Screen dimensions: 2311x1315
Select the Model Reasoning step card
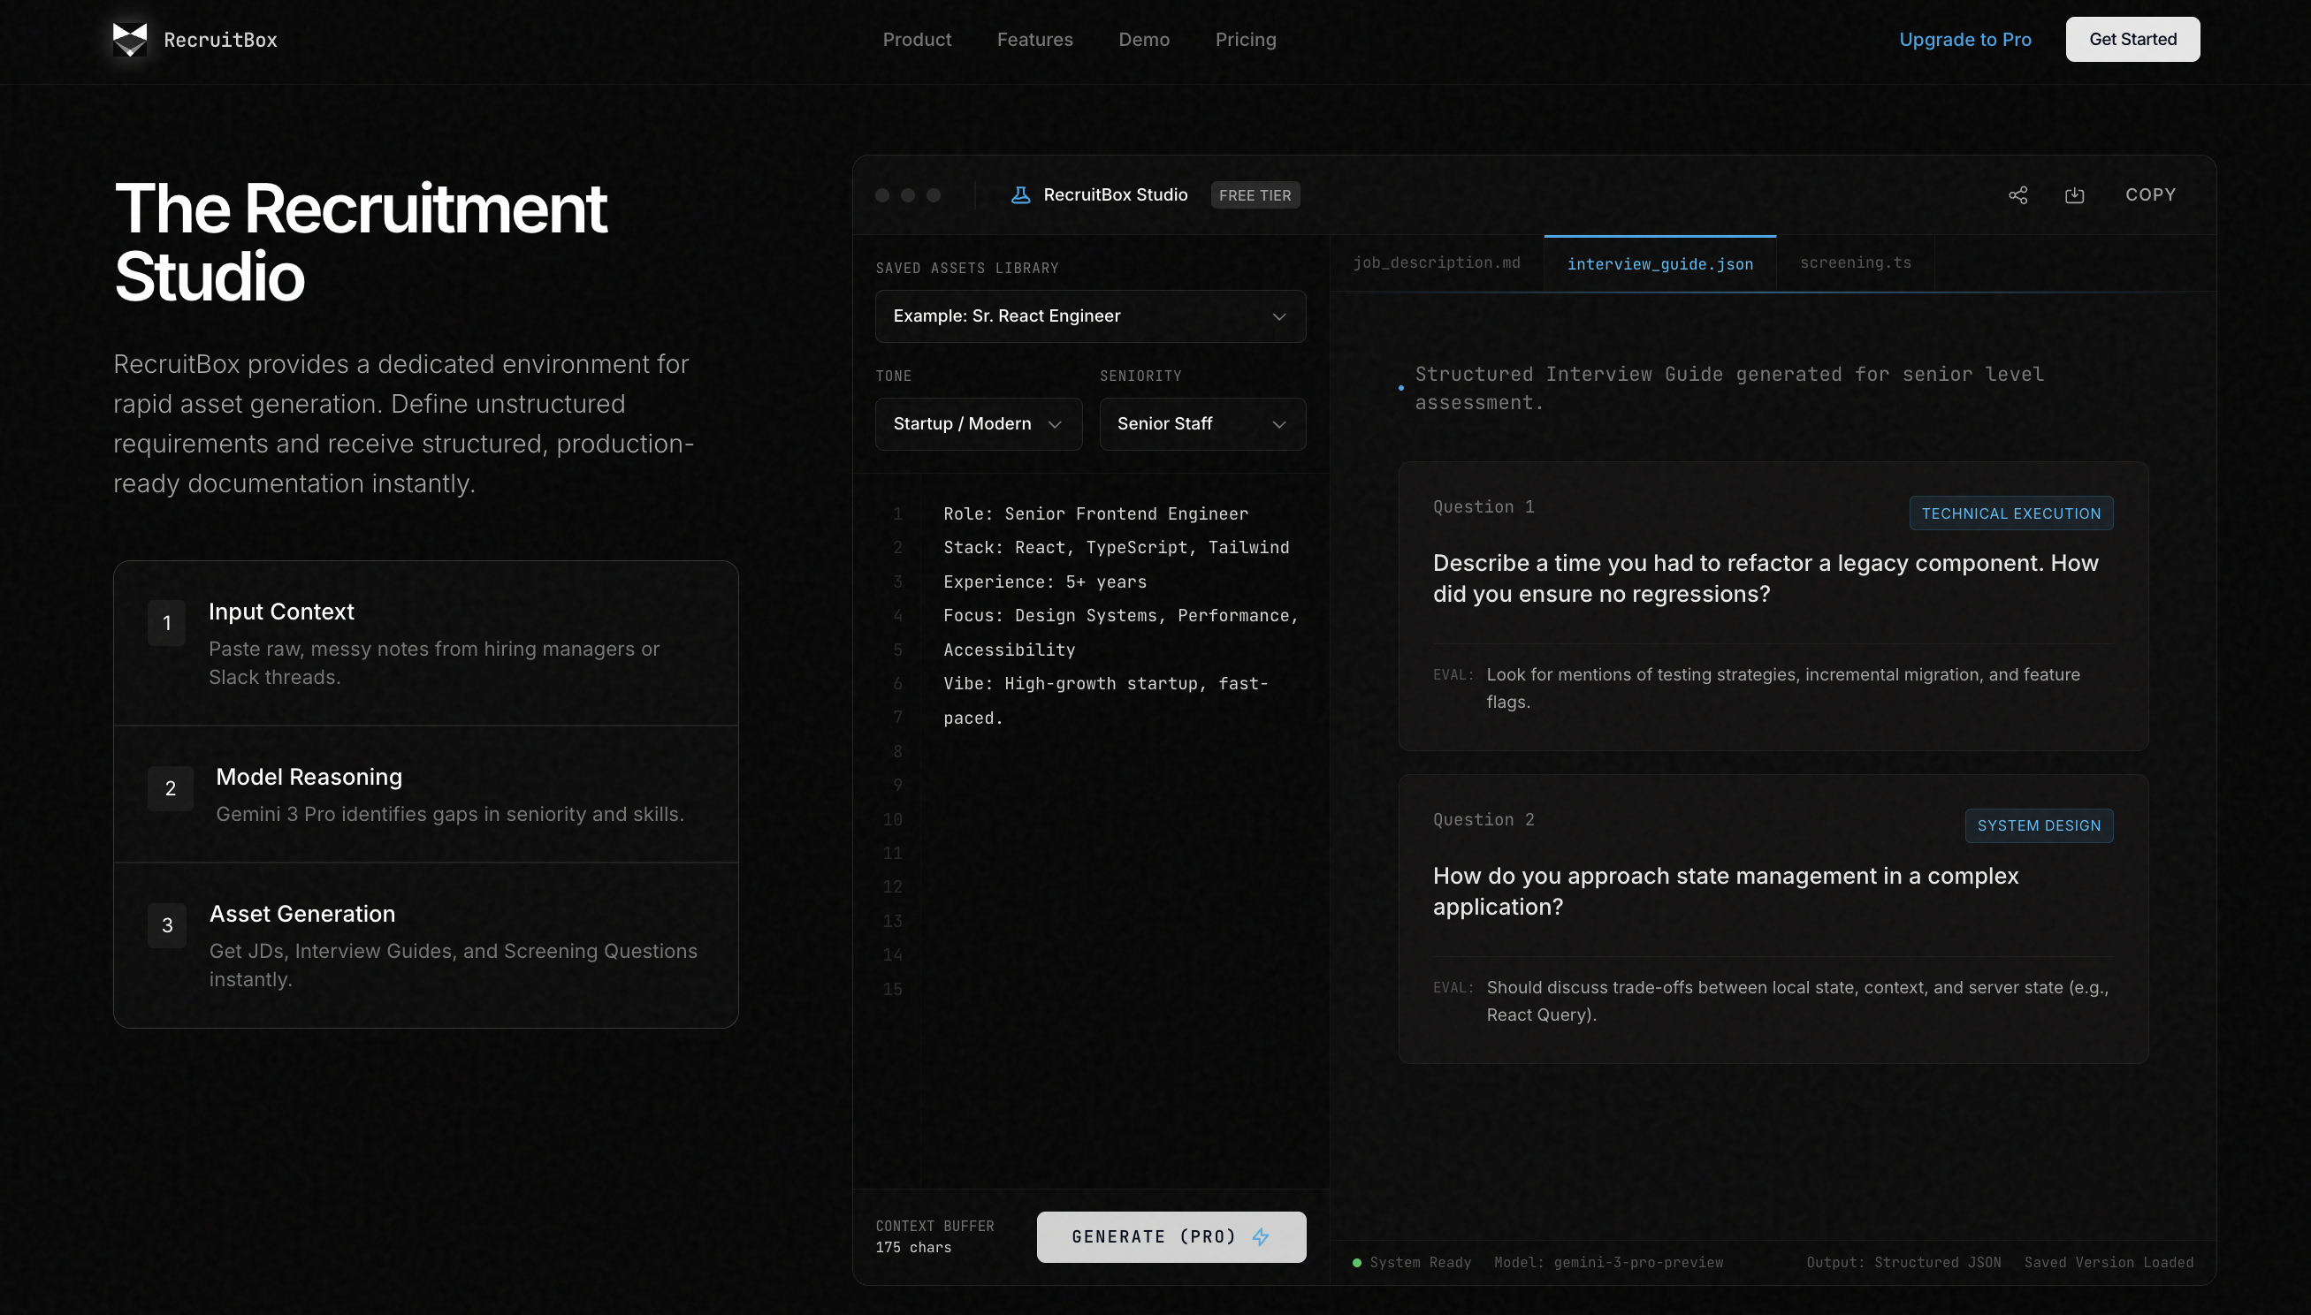pos(425,794)
